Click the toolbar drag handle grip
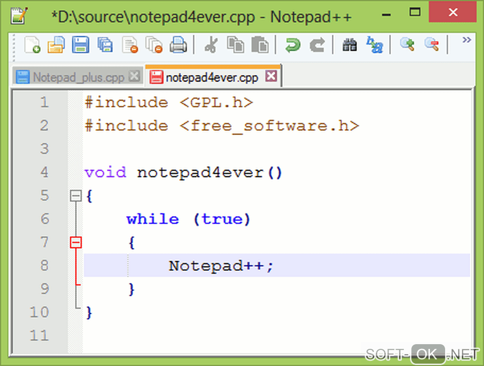The height and width of the screenshot is (366, 484). (x=14, y=48)
